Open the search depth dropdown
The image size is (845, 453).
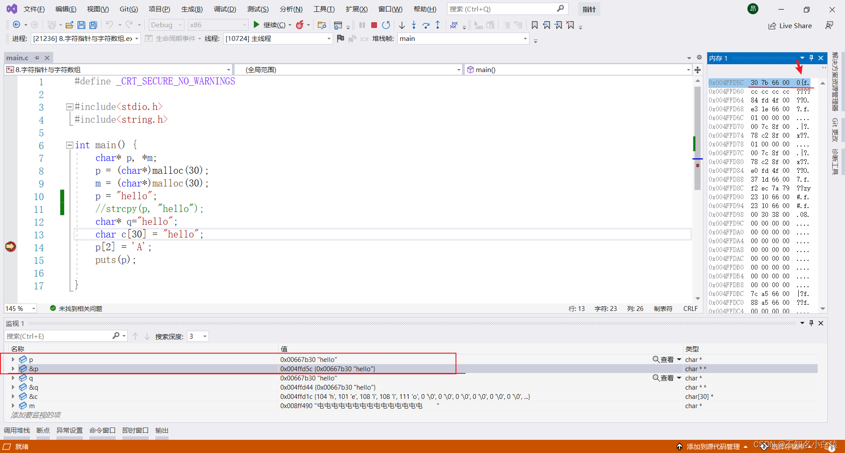[198, 336]
